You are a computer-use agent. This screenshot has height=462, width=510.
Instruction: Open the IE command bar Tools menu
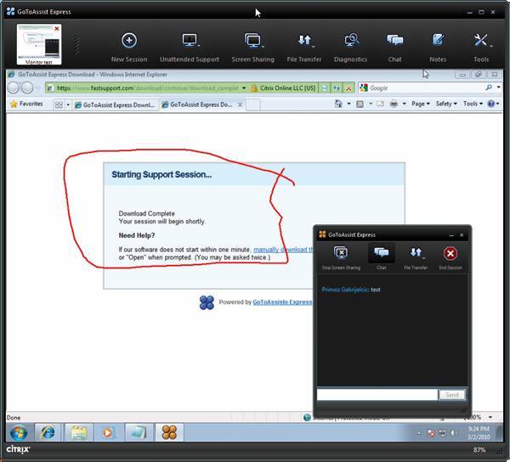coord(473,104)
